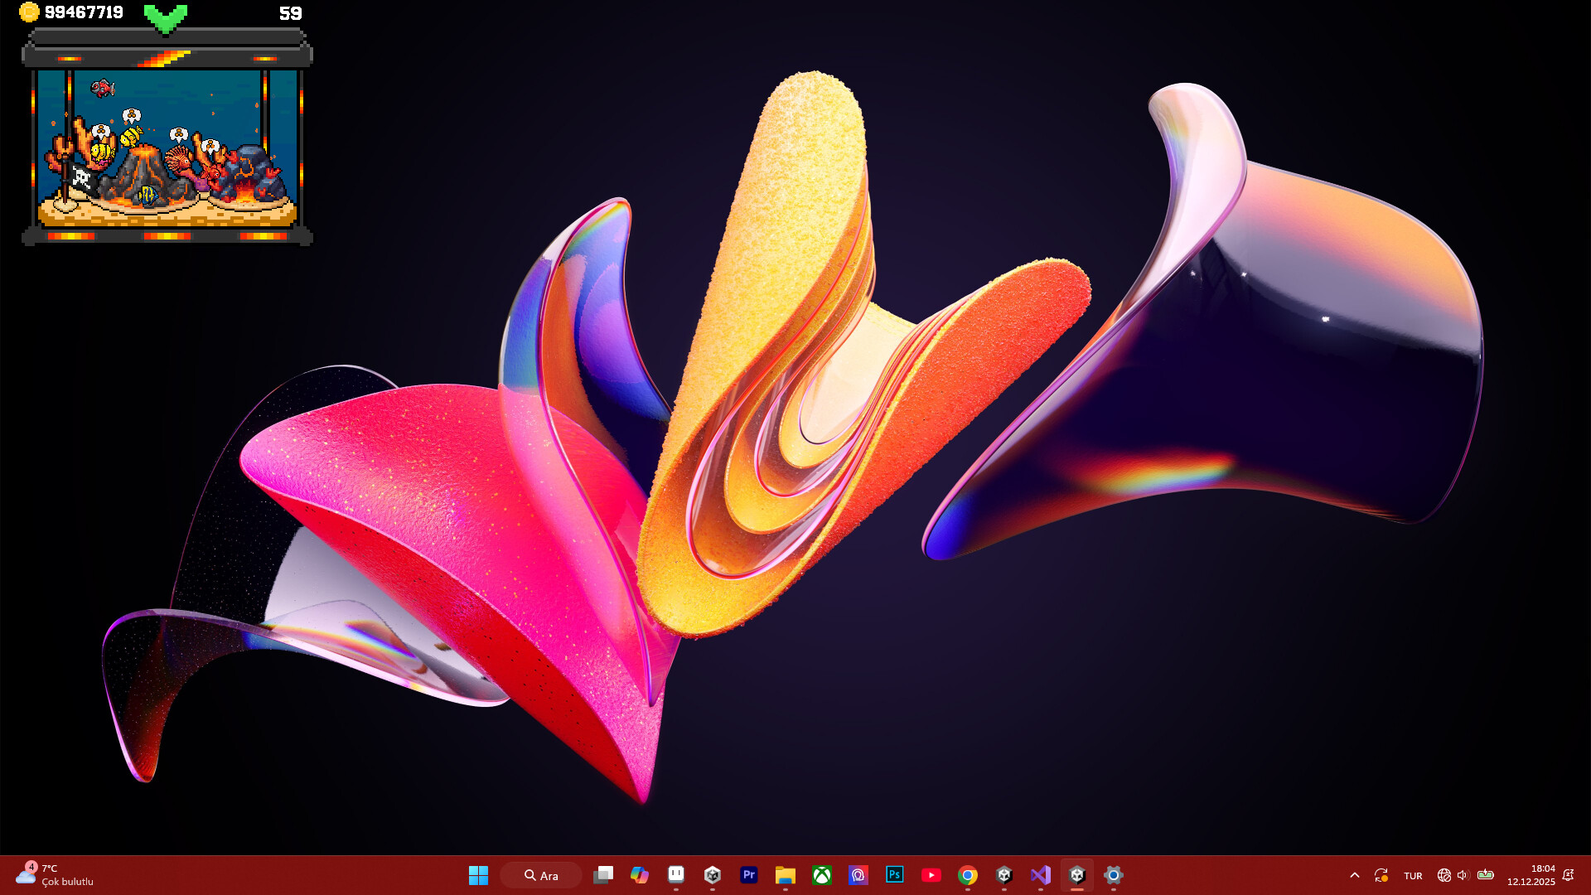Open the volume slider via the speaker icon
Image resolution: width=1591 pixels, height=895 pixels.
(x=1462, y=875)
